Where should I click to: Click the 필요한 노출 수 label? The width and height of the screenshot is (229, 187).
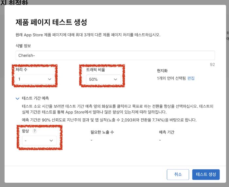(x=102, y=132)
